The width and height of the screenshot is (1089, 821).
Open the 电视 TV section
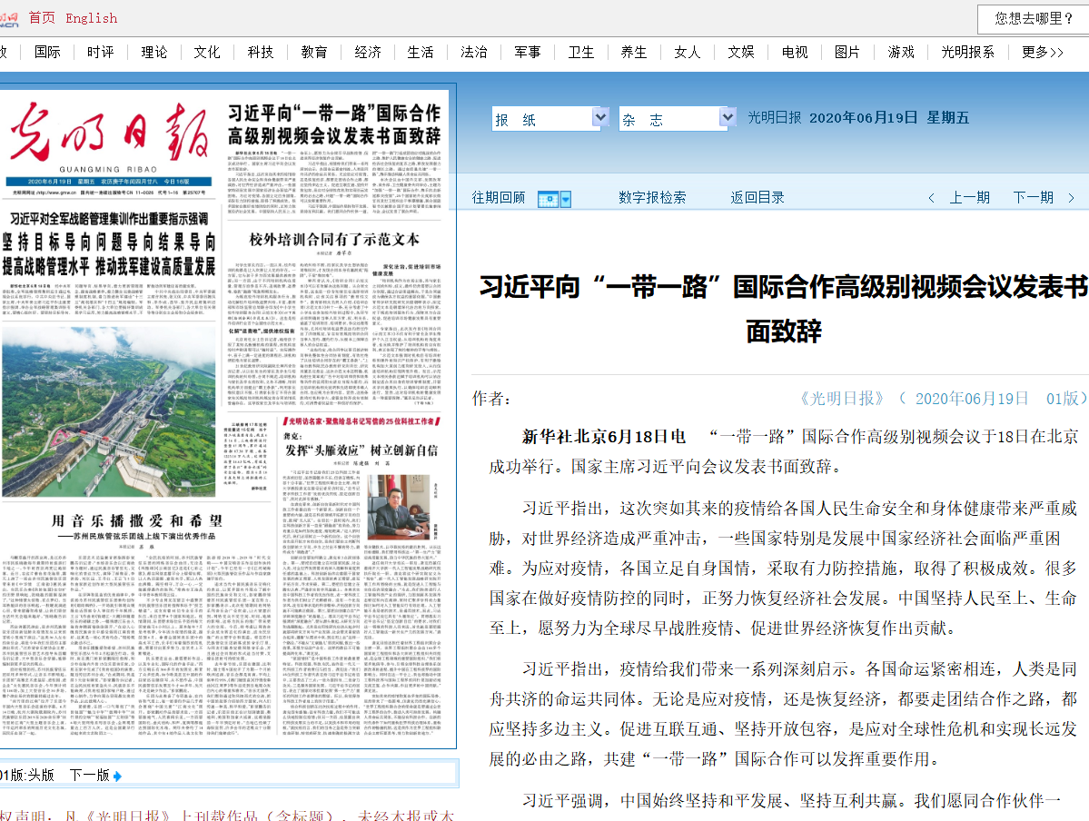click(795, 52)
